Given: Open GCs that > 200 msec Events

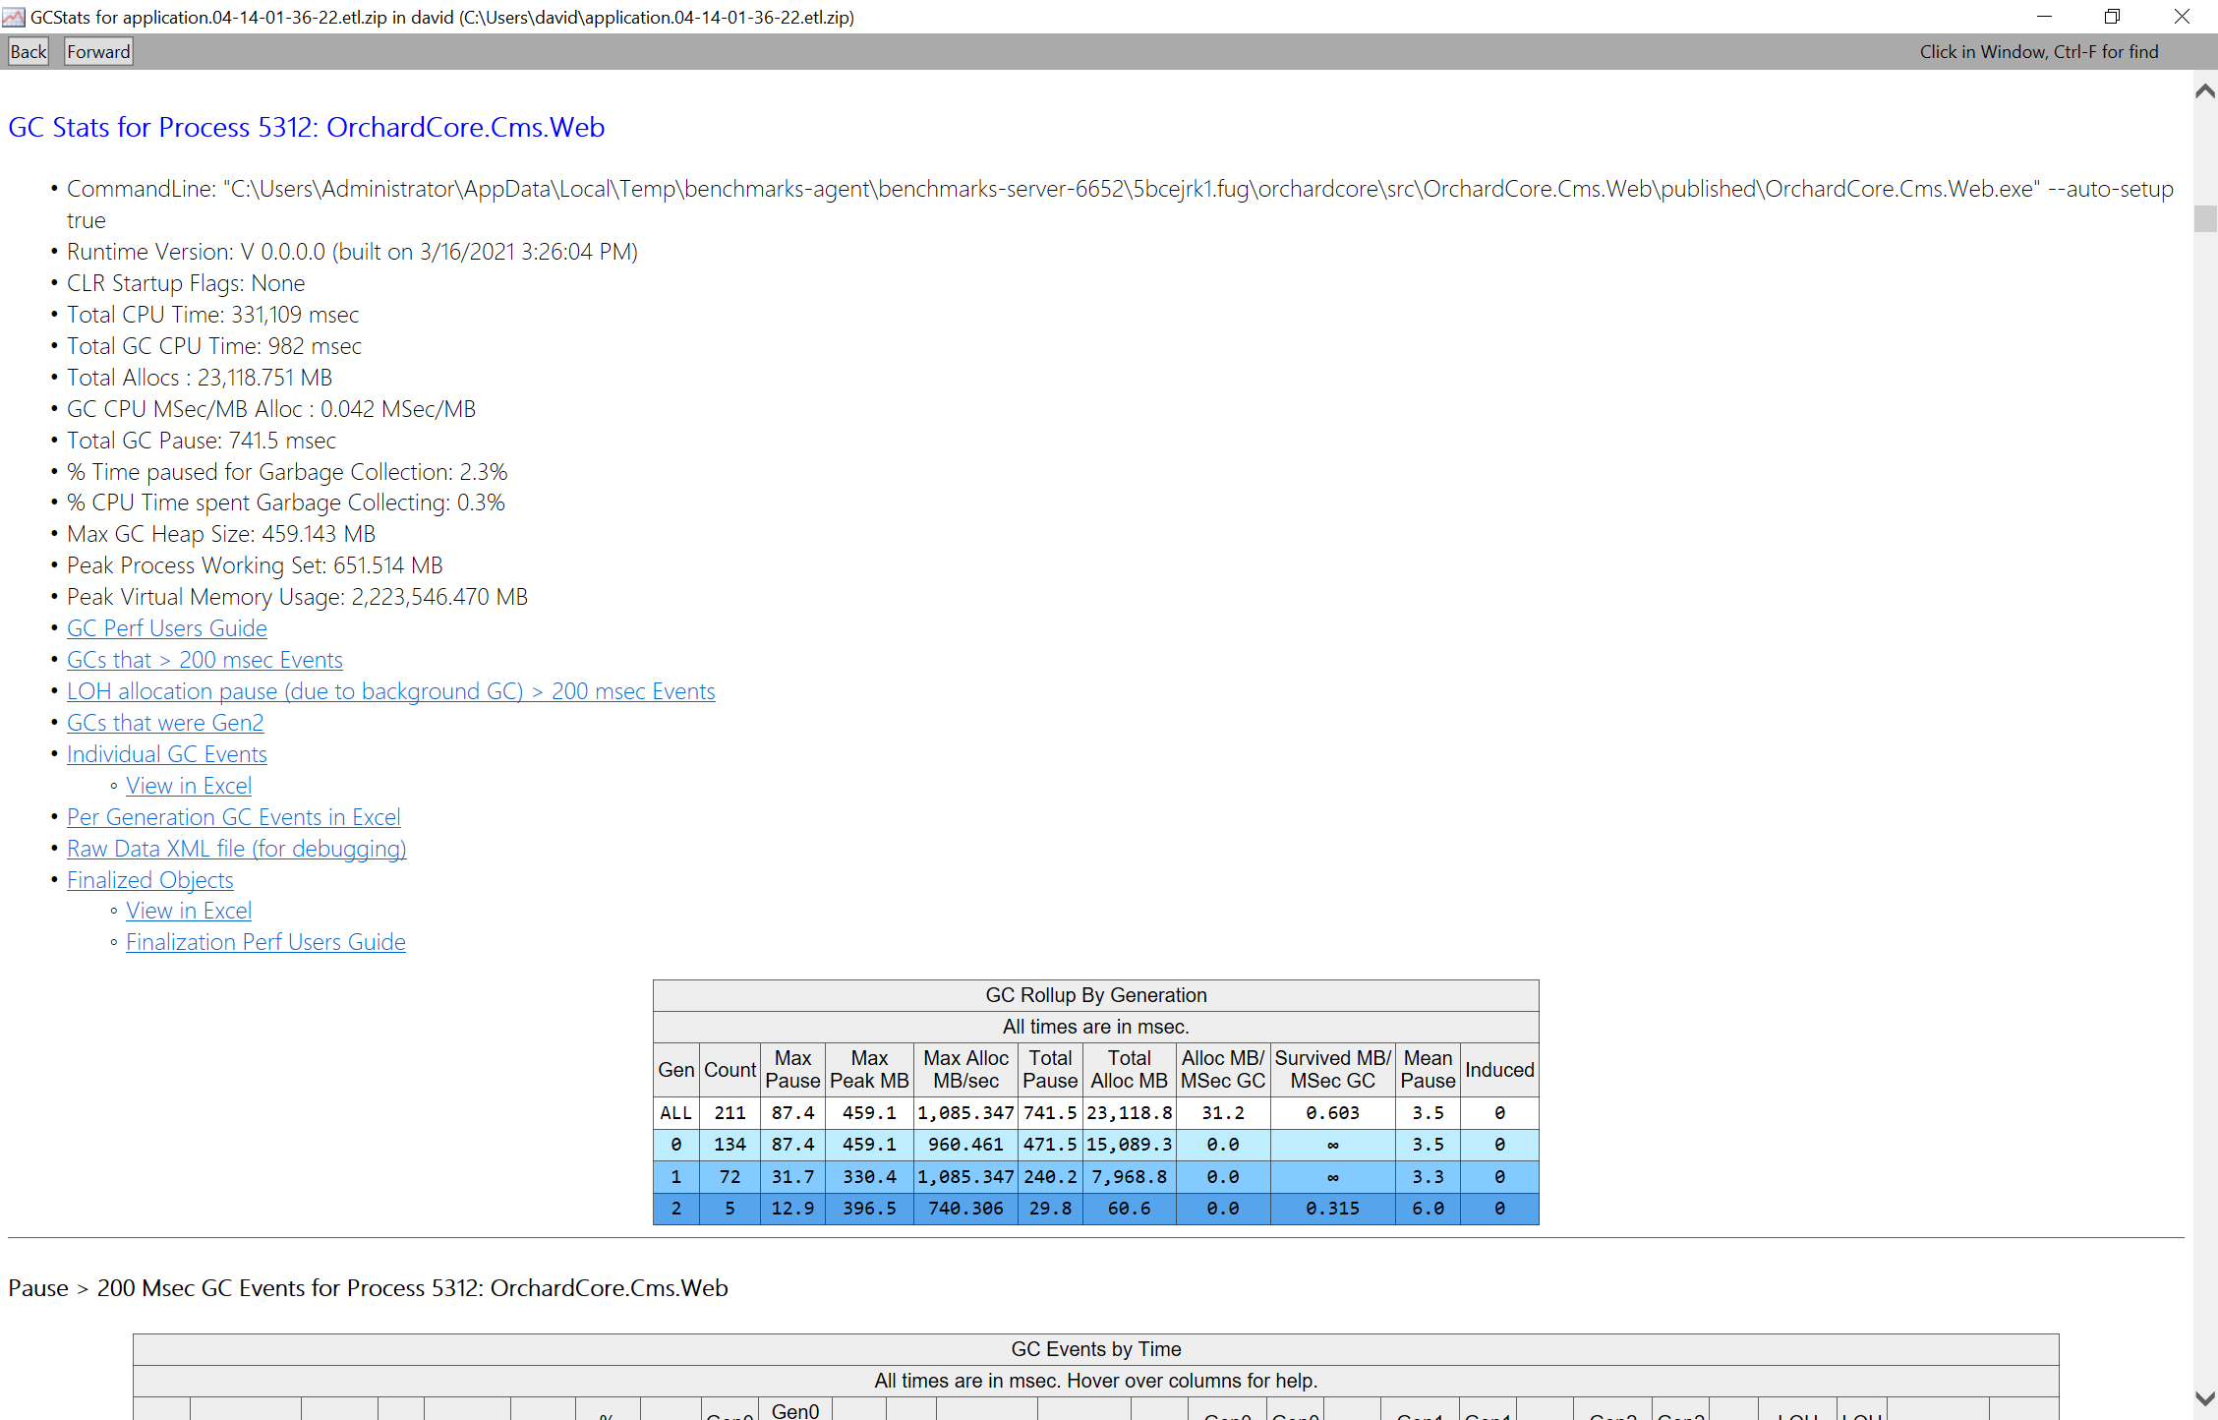Looking at the screenshot, I should [x=204, y=660].
